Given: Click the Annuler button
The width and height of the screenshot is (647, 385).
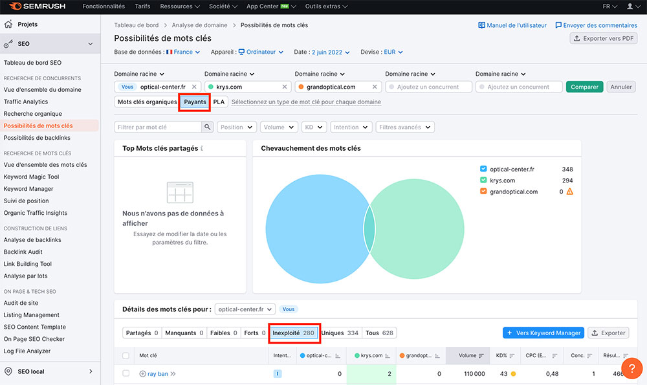Looking at the screenshot, I should [x=621, y=87].
